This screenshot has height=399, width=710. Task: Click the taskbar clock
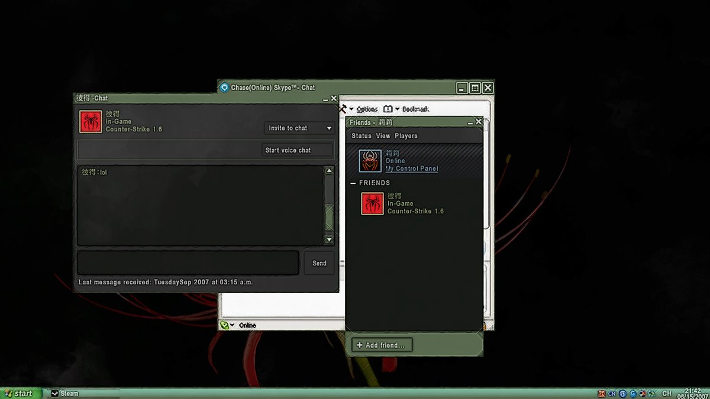click(x=692, y=393)
